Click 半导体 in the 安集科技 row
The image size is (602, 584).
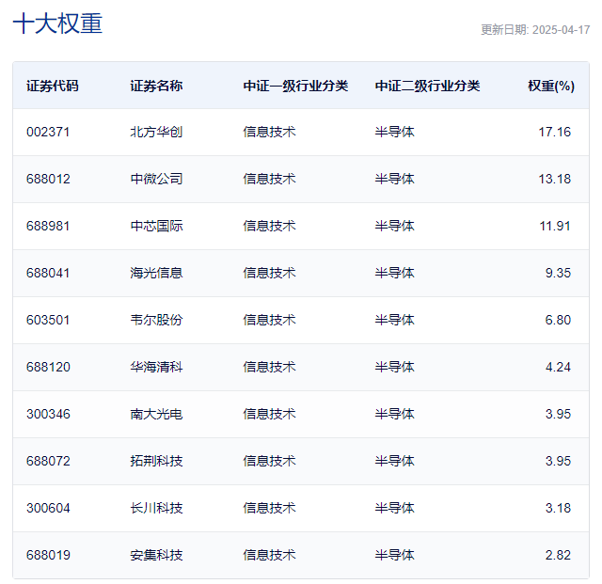395,555
